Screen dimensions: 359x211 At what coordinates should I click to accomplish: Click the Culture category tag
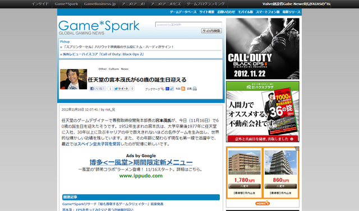[114, 68]
